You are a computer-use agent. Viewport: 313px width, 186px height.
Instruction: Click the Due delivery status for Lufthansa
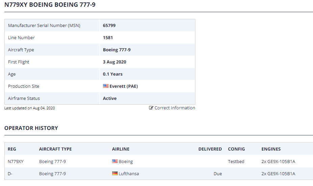(218, 174)
